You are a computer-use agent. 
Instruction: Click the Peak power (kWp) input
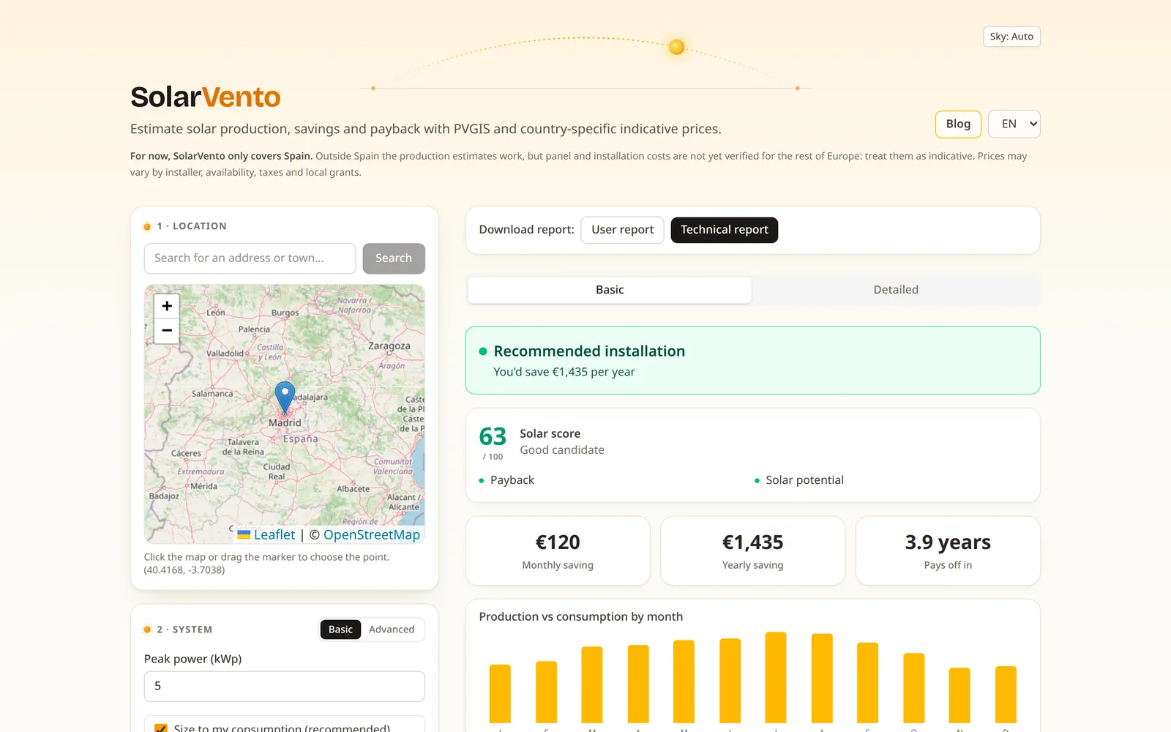[x=285, y=687]
